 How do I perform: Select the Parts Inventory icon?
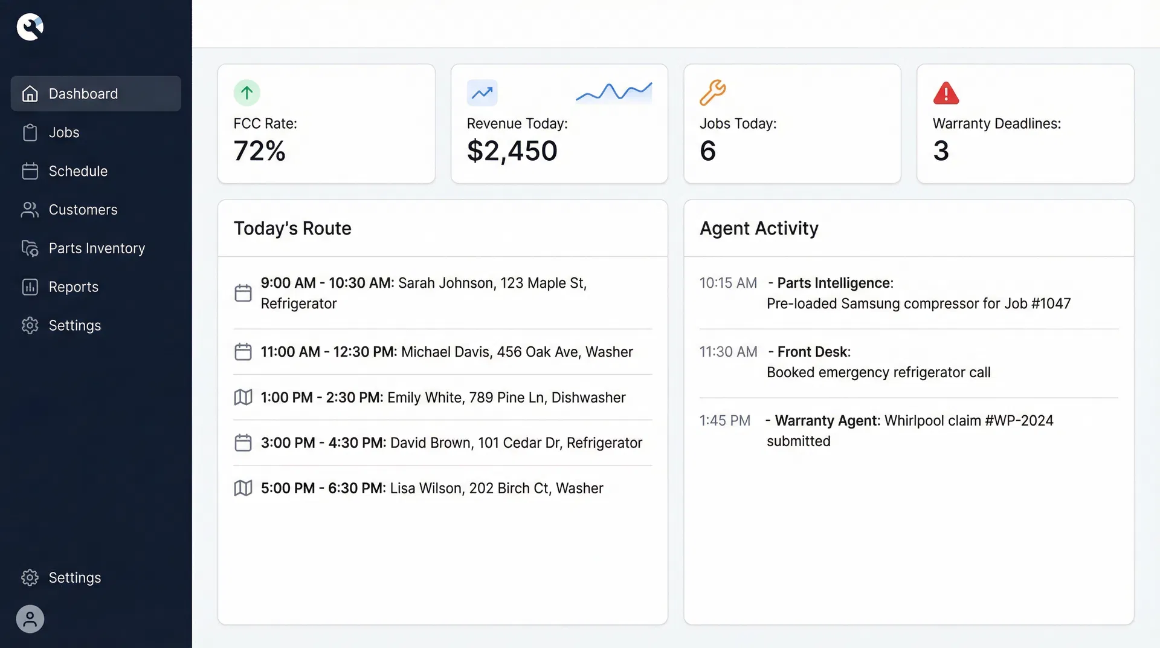click(x=30, y=248)
